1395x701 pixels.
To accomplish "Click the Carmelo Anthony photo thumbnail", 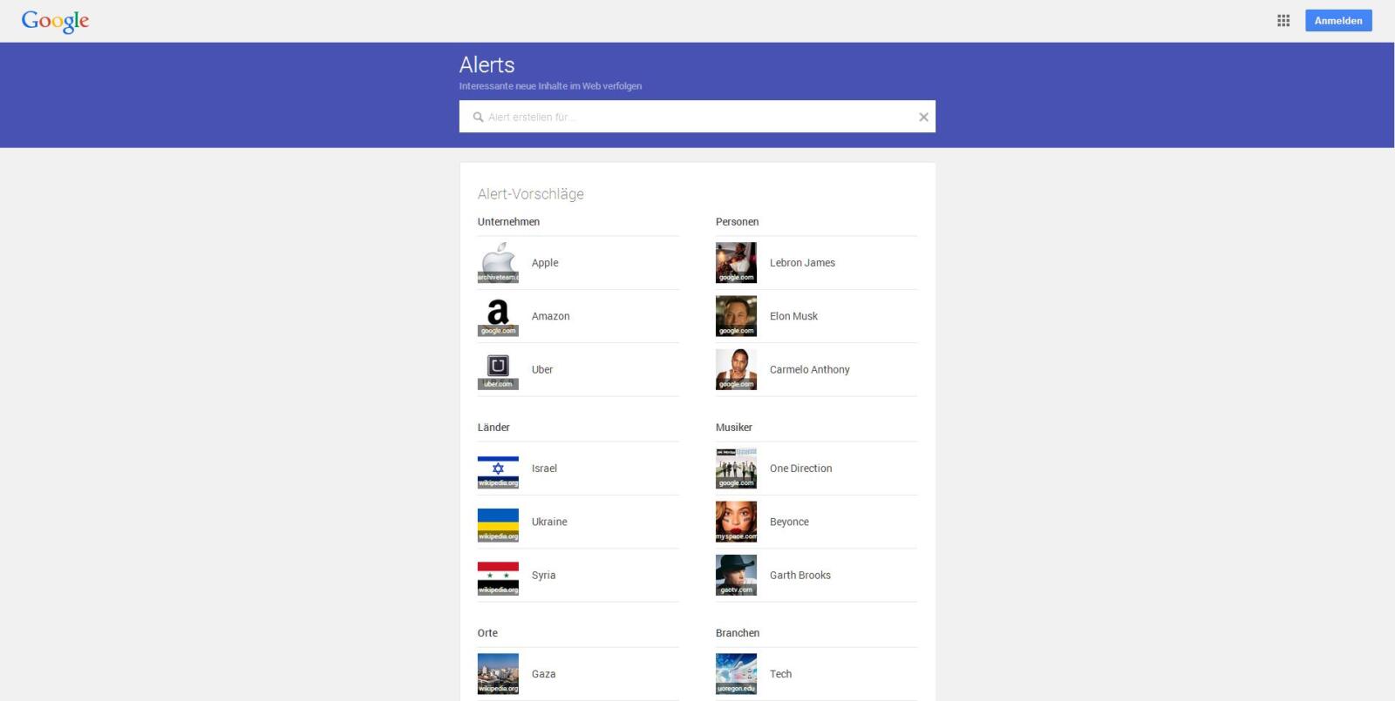I will [x=736, y=369].
